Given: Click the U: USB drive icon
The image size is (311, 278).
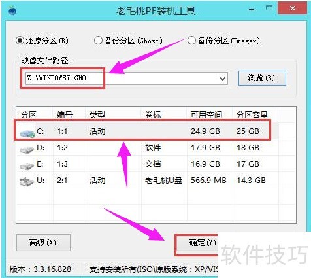Looking at the screenshot, I should click(27, 182).
